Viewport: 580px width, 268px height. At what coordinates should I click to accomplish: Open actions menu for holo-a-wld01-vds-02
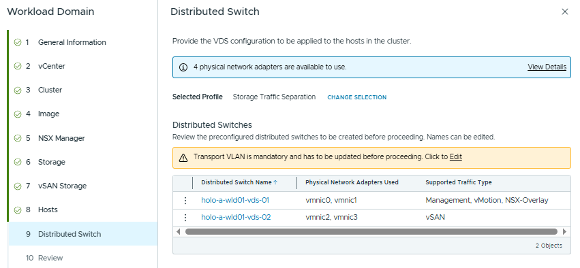185,218
